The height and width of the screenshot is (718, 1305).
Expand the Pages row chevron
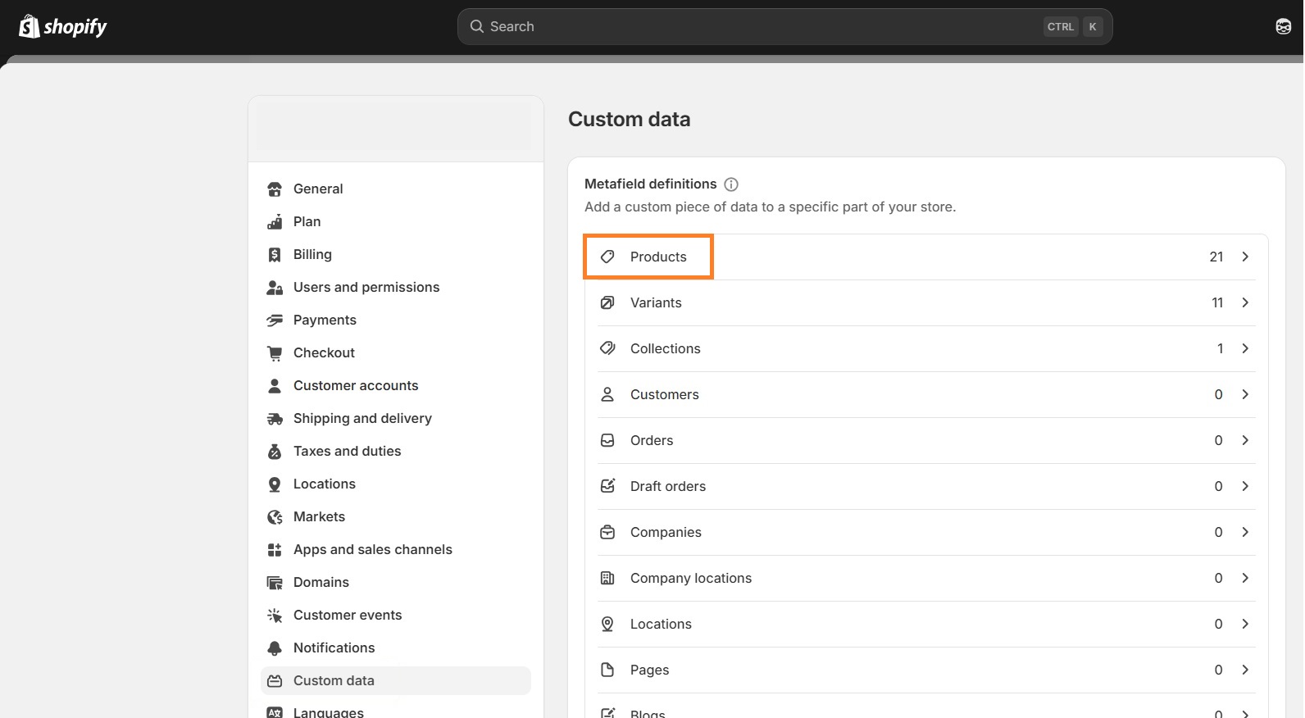tap(1245, 670)
